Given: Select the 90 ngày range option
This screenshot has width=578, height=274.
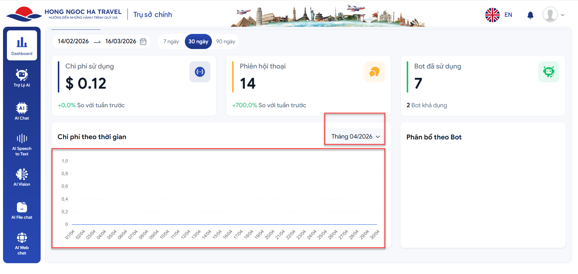Looking at the screenshot, I should [225, 41].
